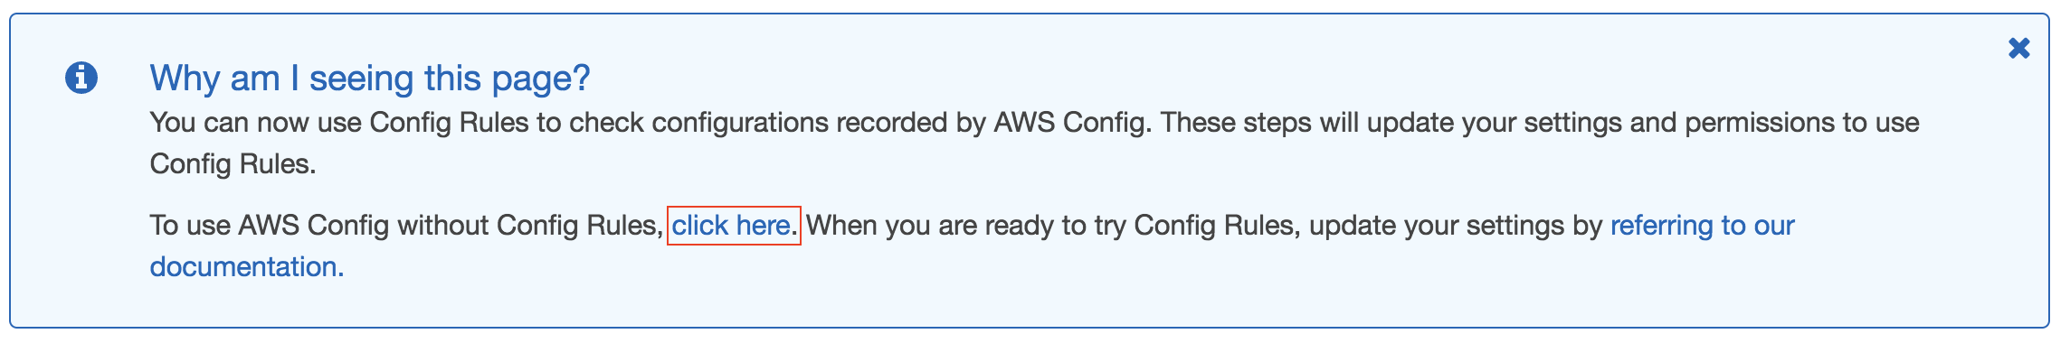This screenshot has height=343, width=2070.
Task: Click the blue information circle icon
Action: pyautogui.click(x=81, y=78)
